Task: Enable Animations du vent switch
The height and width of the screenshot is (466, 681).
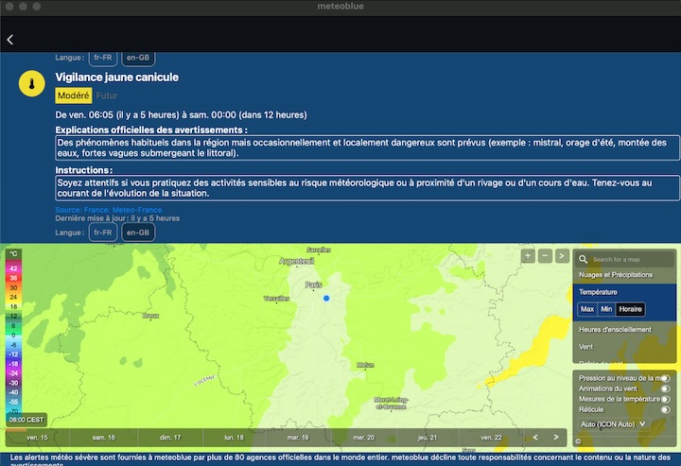Action: [665, 388]
